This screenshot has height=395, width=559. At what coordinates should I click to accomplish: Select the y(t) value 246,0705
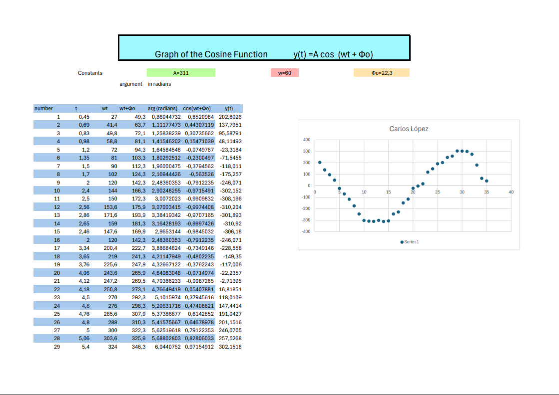(x=230, y=330)
